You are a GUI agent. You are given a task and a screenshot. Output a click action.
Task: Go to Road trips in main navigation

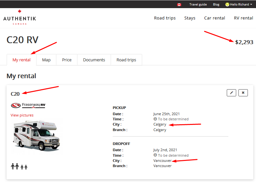(x=165, y=18)
